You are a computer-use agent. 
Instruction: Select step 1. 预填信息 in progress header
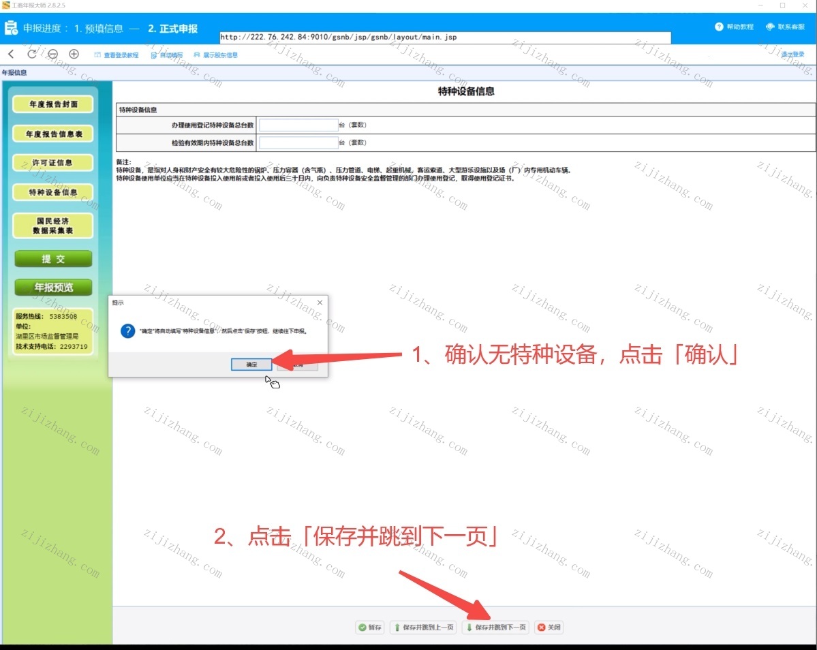coord(99,28)
